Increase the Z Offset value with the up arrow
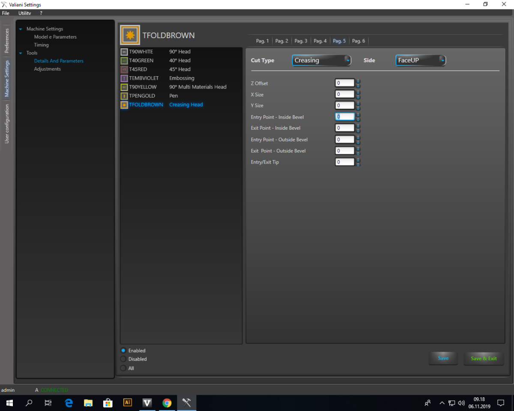Screen dimensions: 514x411 point(359,81)
